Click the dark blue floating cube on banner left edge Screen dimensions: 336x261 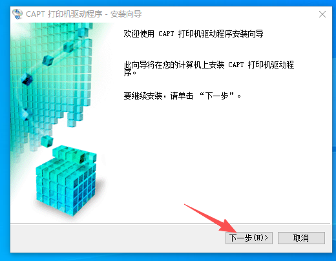tap(27, 79)
